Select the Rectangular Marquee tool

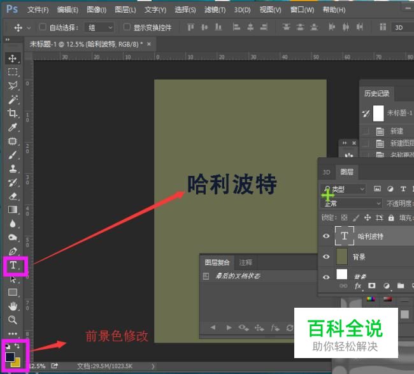pos(12,72)
